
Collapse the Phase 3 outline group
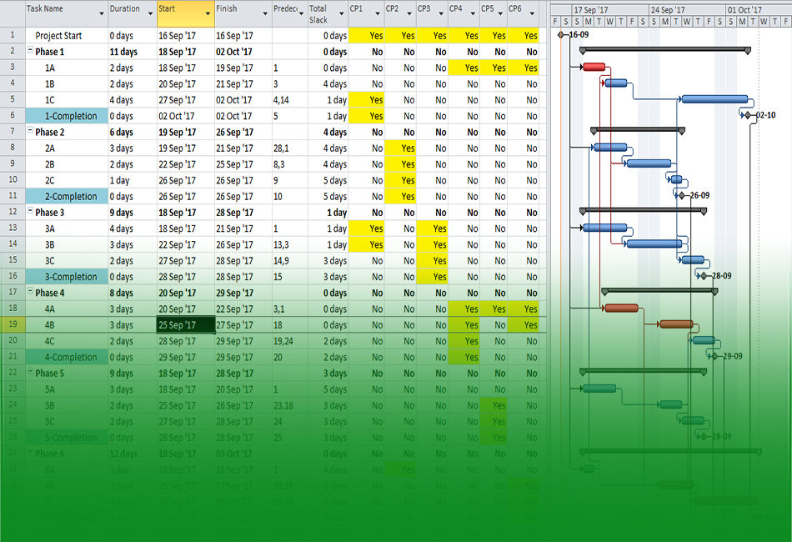pos(30,213)
